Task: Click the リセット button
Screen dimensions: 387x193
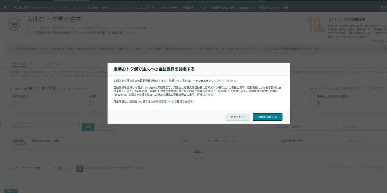Action: [106, 127]
